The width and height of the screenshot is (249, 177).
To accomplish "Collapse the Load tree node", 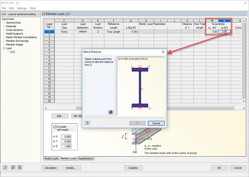I will pos(4,48).
